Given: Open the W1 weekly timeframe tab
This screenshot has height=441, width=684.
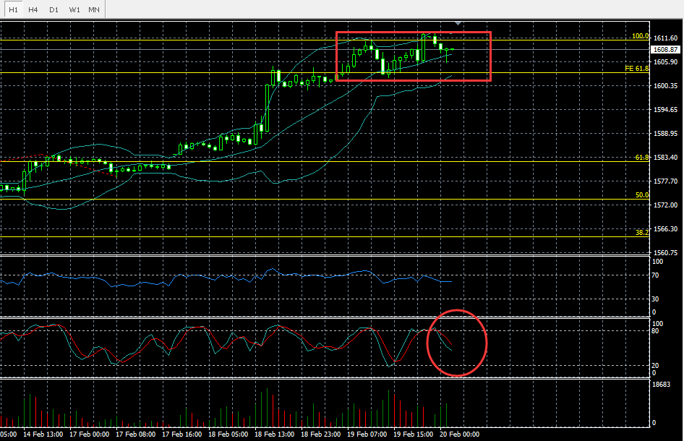Looking at the screenshot, I should coord(74,9).
